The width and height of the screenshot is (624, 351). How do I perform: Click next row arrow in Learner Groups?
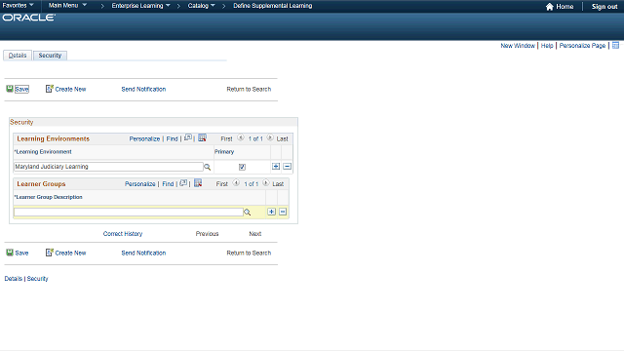pos(266,183)
